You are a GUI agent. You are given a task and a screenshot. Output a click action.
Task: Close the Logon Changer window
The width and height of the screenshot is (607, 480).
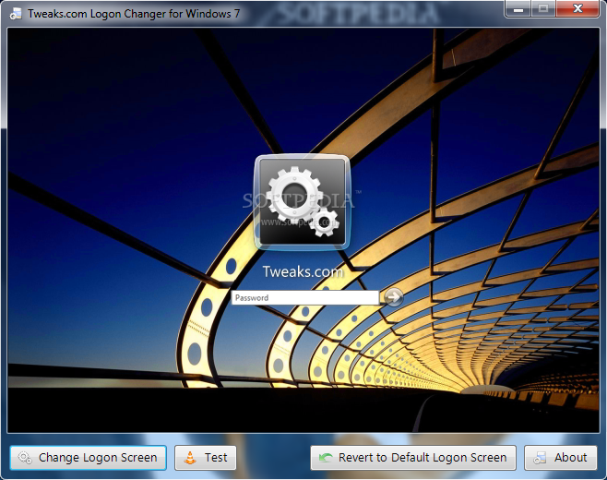pyautogui.click(x=577, y=8)
